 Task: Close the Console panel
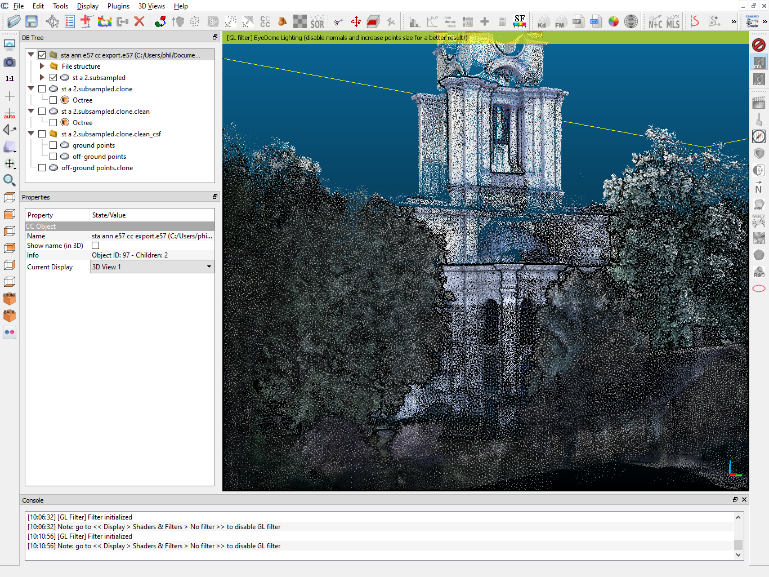point(744,500)
